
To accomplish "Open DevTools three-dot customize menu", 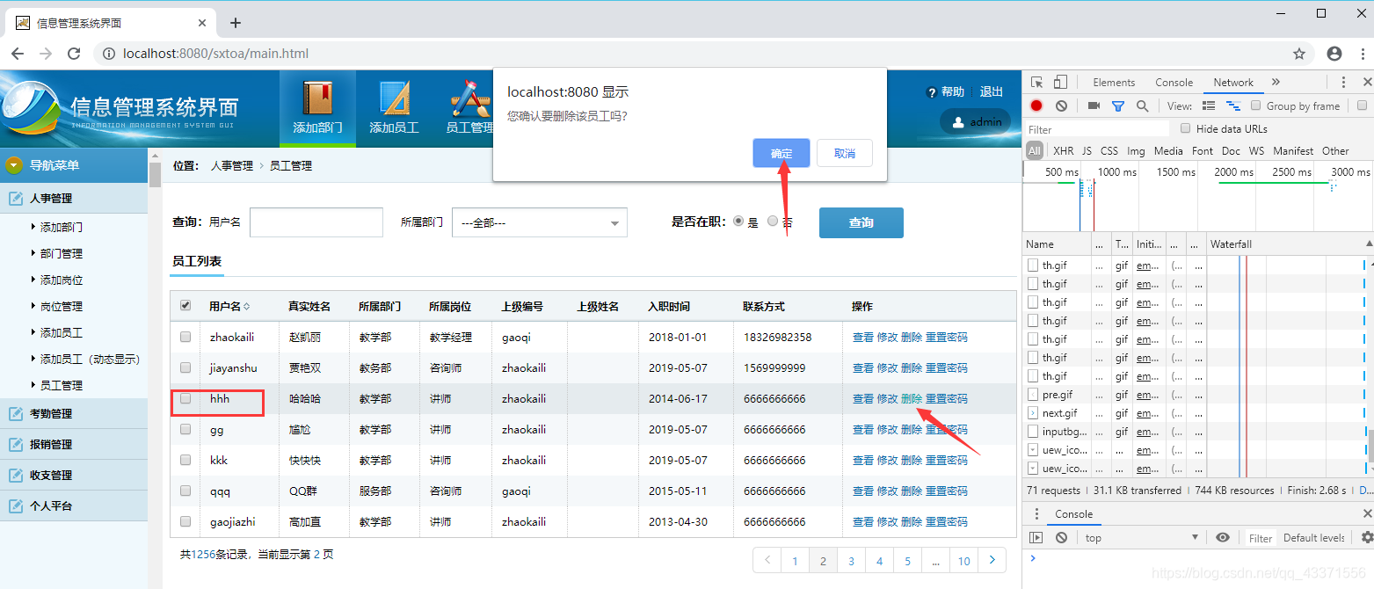I will coord(1343,82).
